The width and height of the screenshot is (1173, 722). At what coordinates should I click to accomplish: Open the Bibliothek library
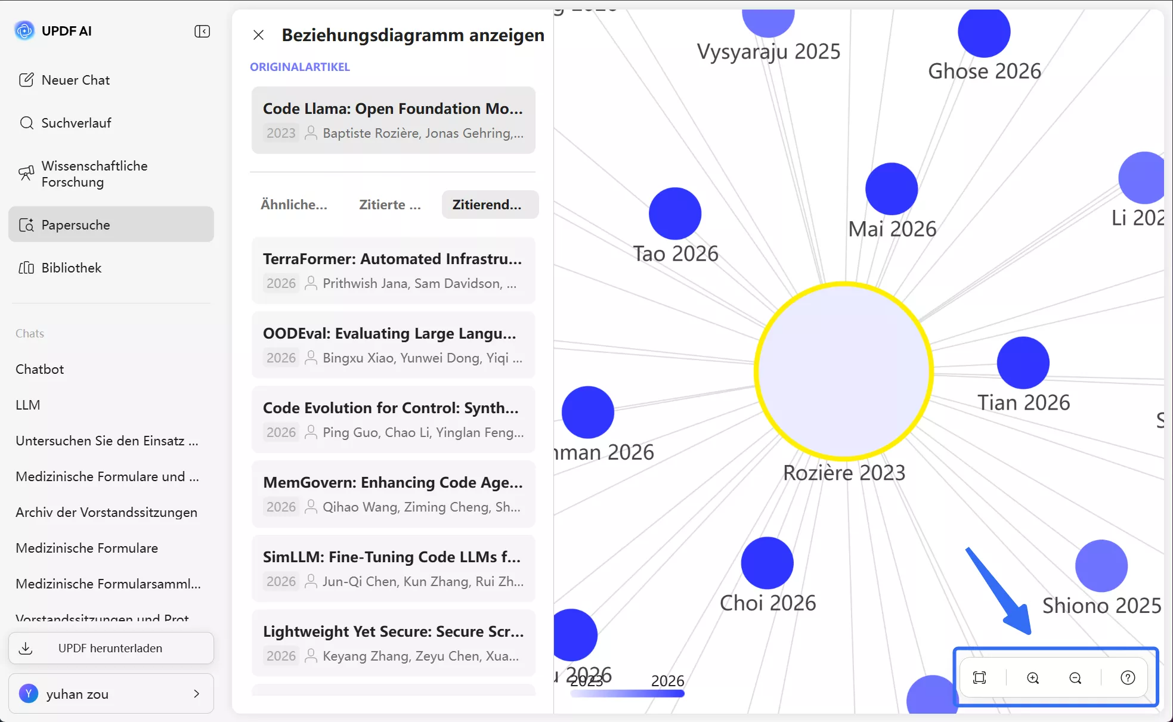point(71,268)
